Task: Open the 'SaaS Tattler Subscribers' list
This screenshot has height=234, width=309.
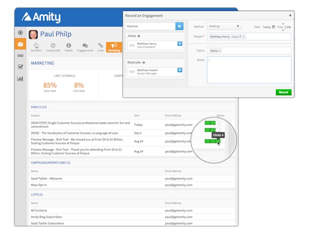Action: [x=47, y=223]
